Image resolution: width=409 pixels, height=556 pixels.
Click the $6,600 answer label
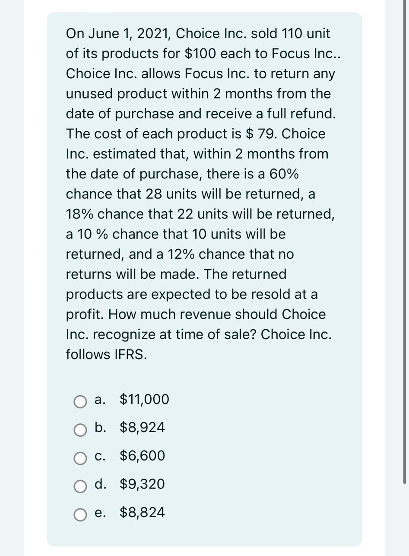pos(142,456)
